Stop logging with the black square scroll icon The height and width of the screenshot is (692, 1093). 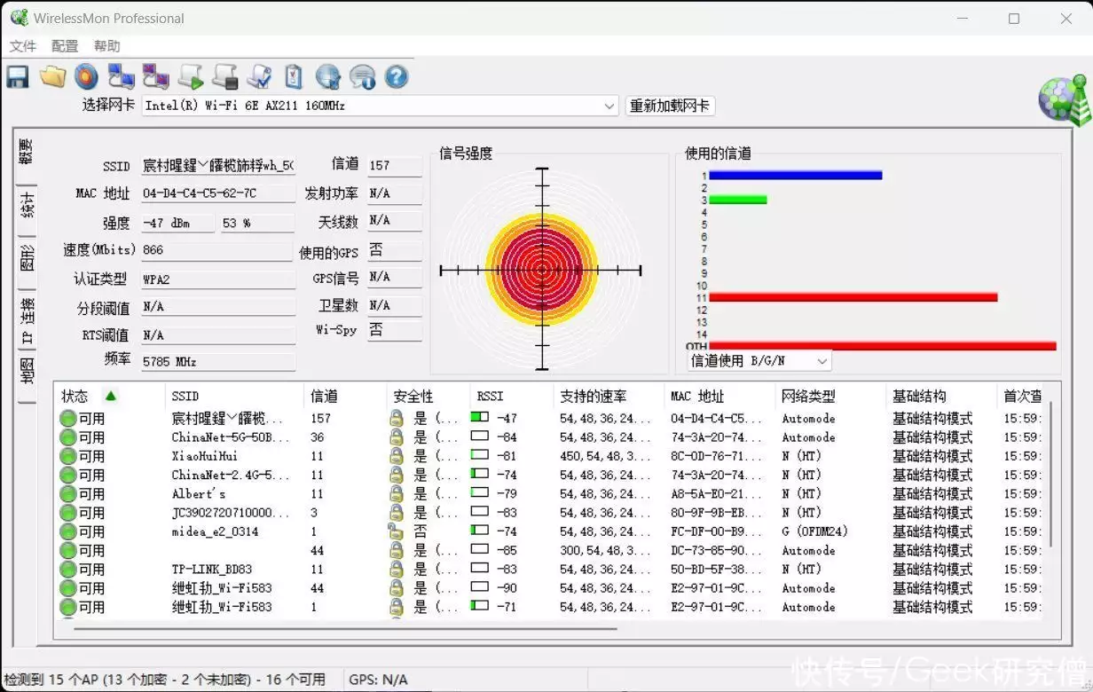(224, 77)
